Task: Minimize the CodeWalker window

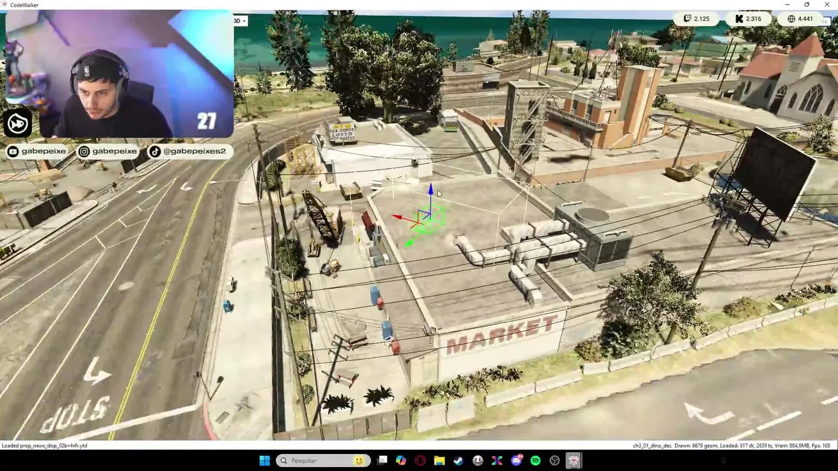Action: 788,5
